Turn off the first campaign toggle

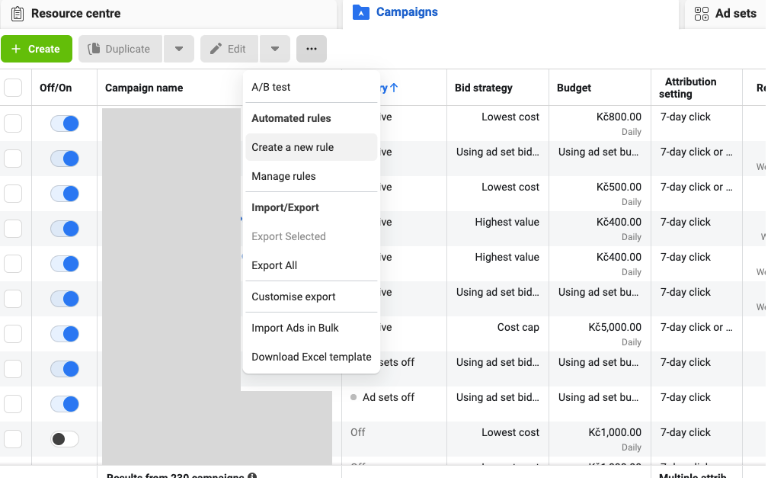[65, 123]
